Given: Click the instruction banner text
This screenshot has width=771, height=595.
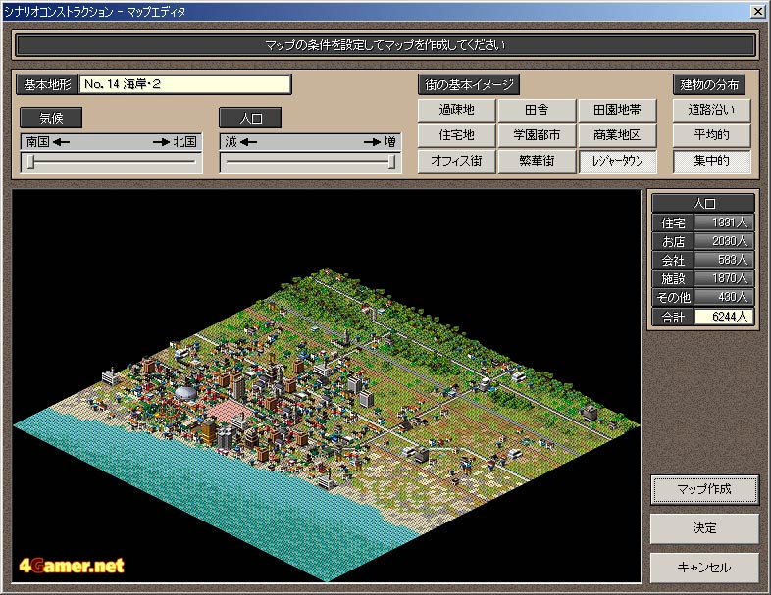Looking at the screenshot, I should click(385, 45).
